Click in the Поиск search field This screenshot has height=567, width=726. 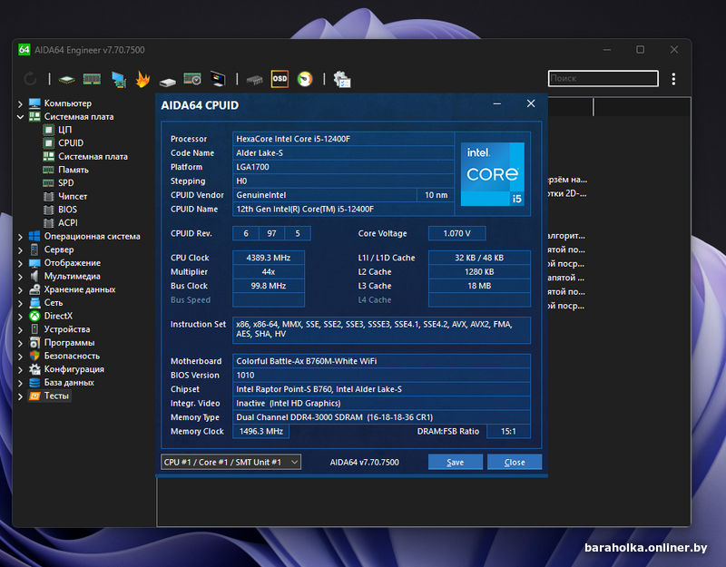pyautogui.click(x=603, y=79)
